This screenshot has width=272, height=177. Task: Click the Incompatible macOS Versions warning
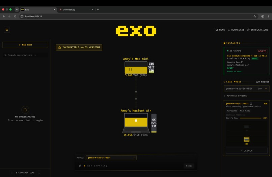click(79, 47)
